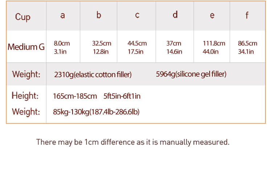Select column c header
Screen dimensions: 272x170
137,15
